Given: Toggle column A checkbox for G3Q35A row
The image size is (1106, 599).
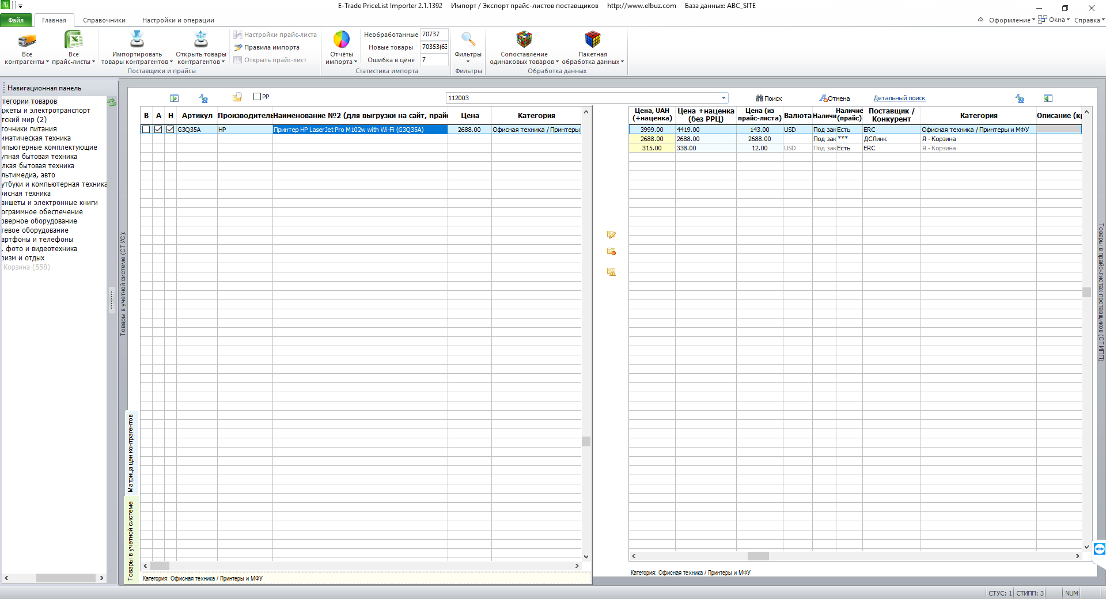Looking at the screenshot, I should coord(158,130).
